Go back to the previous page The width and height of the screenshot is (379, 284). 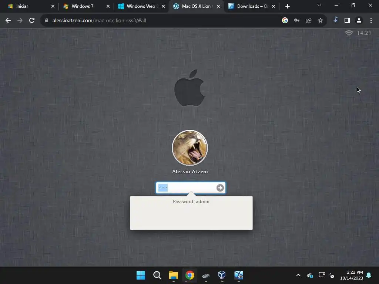click(8, 21)
